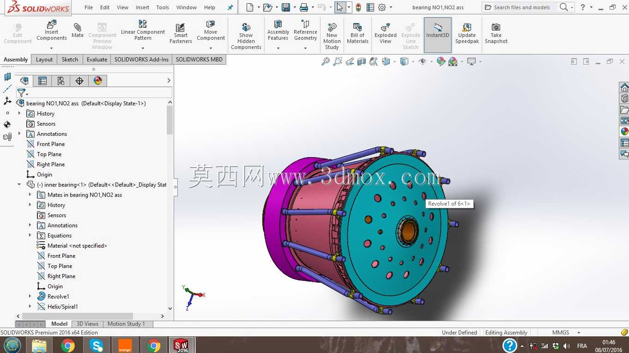Switch to the Evaluate tab

click(x=97, y=59)
